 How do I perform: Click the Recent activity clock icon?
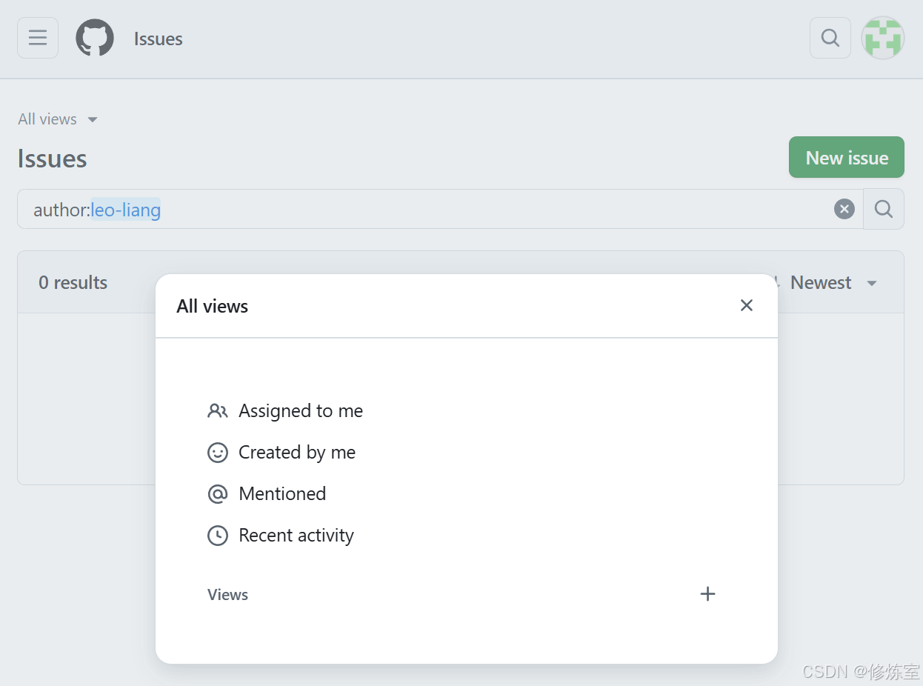218,536
